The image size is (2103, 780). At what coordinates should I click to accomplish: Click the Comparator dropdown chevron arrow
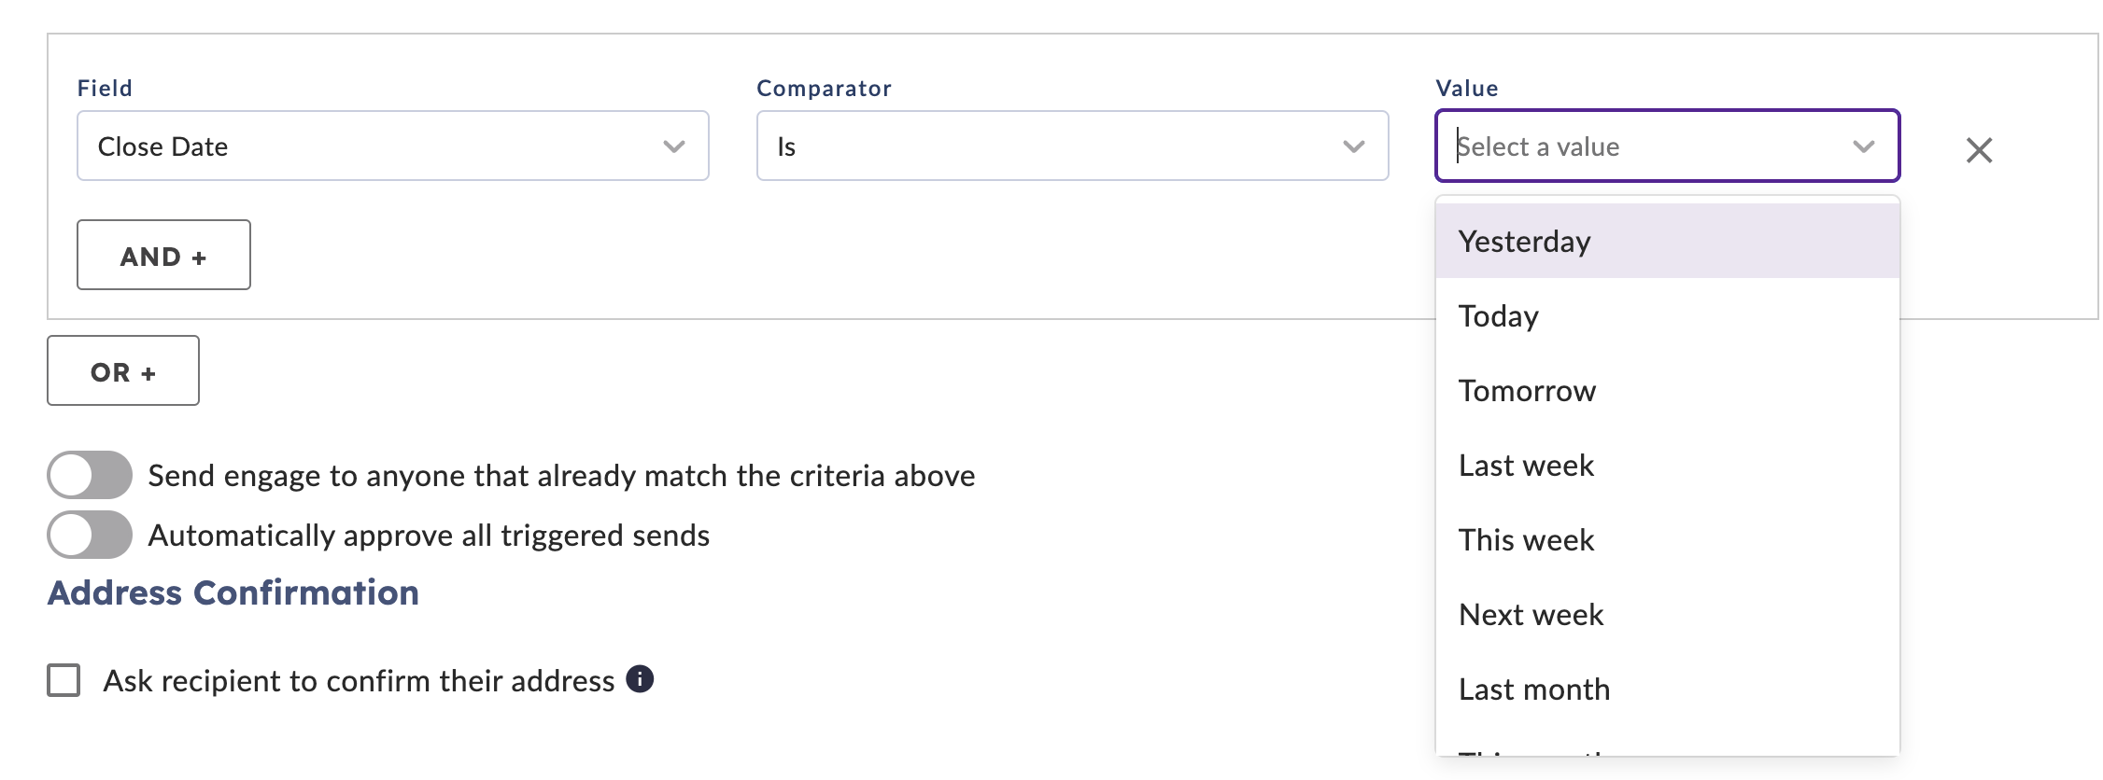tap(1353, 146)
